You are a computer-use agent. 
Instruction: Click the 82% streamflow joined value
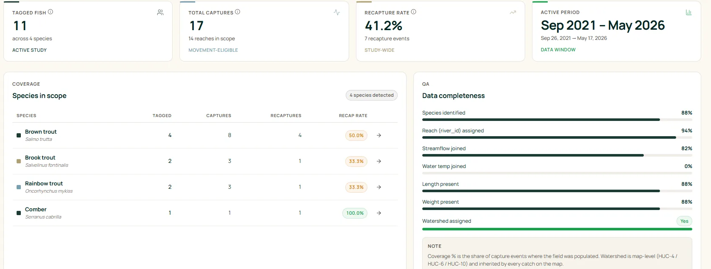[687, 149]
